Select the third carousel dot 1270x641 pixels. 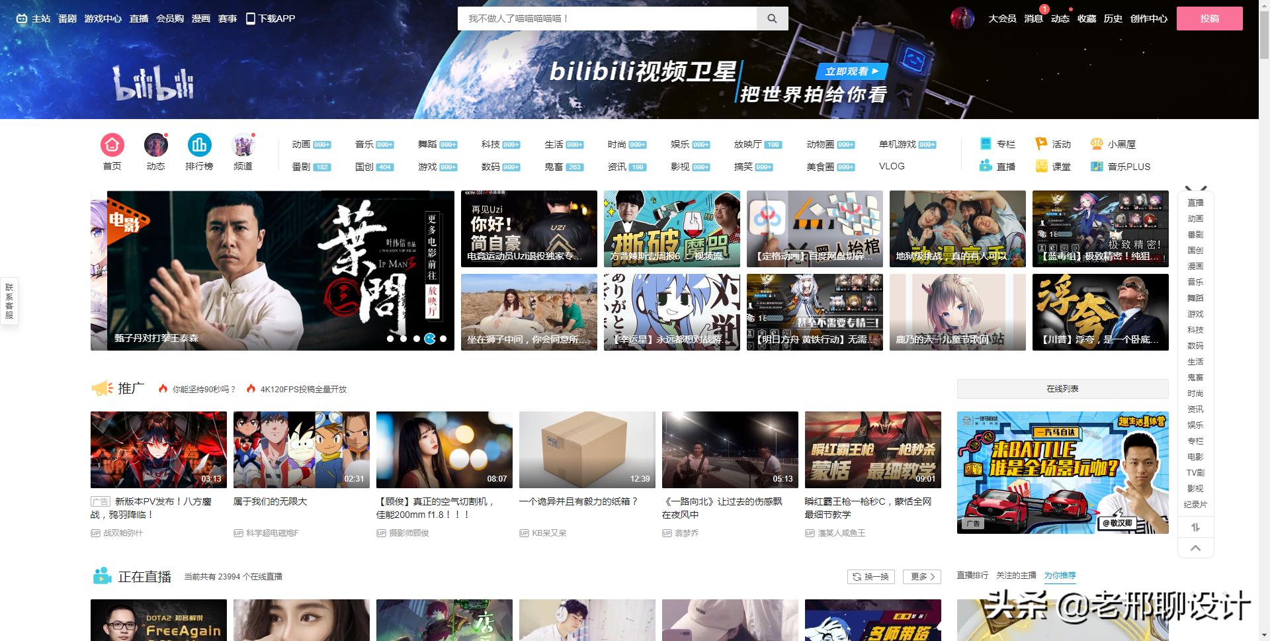[x=417, y=339]
